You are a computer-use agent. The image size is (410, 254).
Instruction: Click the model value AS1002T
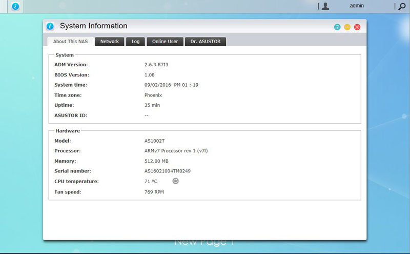155,141
